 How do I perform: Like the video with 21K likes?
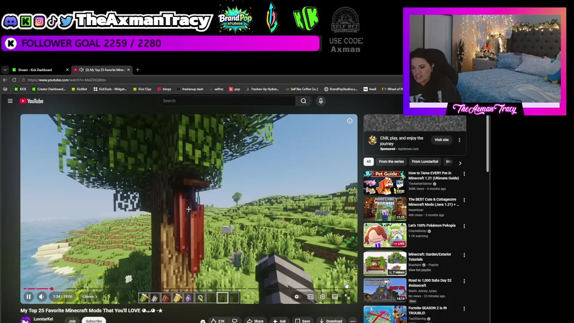(x=217, y=321)
